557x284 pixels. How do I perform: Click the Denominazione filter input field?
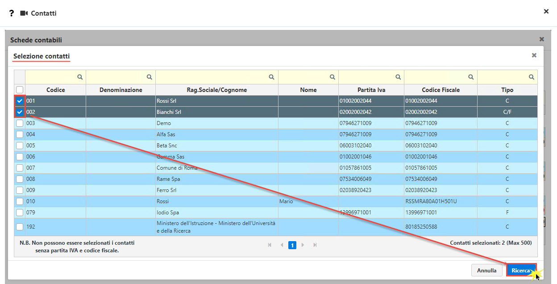[x=121, y=77]
